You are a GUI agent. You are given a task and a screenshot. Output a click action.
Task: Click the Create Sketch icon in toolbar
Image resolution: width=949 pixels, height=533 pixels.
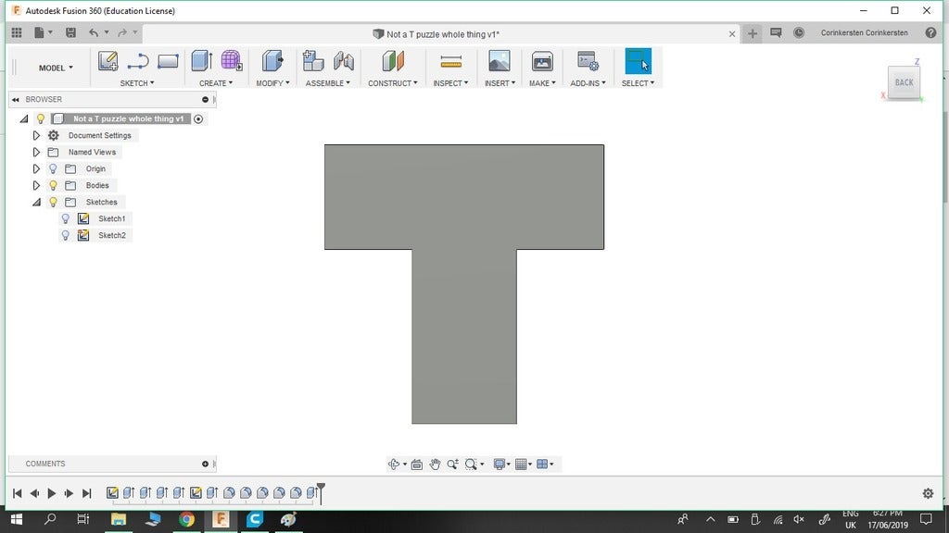(x=108, y=62)
